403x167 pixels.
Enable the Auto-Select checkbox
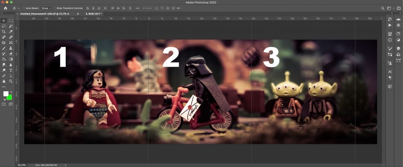coord(24,8)
